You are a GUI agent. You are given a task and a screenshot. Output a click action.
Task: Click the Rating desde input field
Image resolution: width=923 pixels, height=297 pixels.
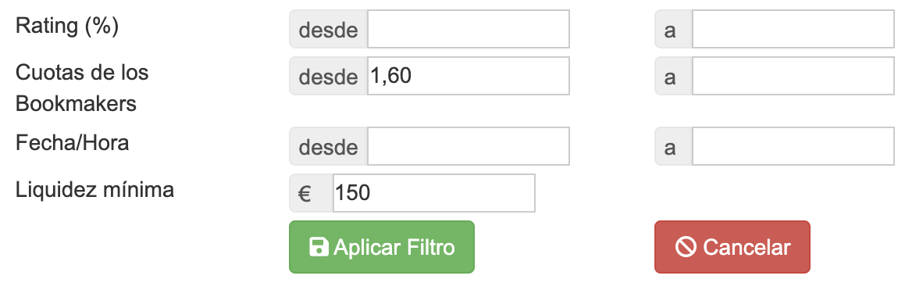[x=469, y=29]
